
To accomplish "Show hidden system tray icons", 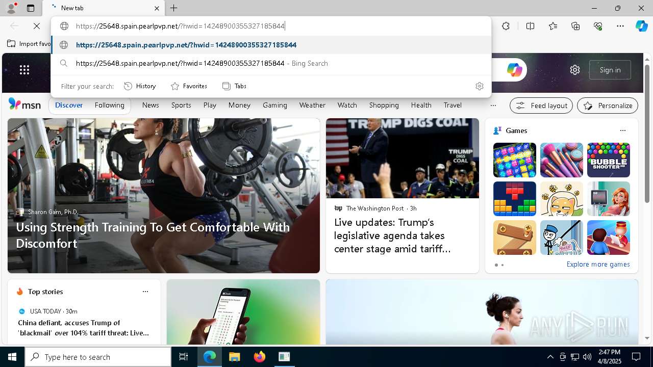I will (x=550, y=357).
